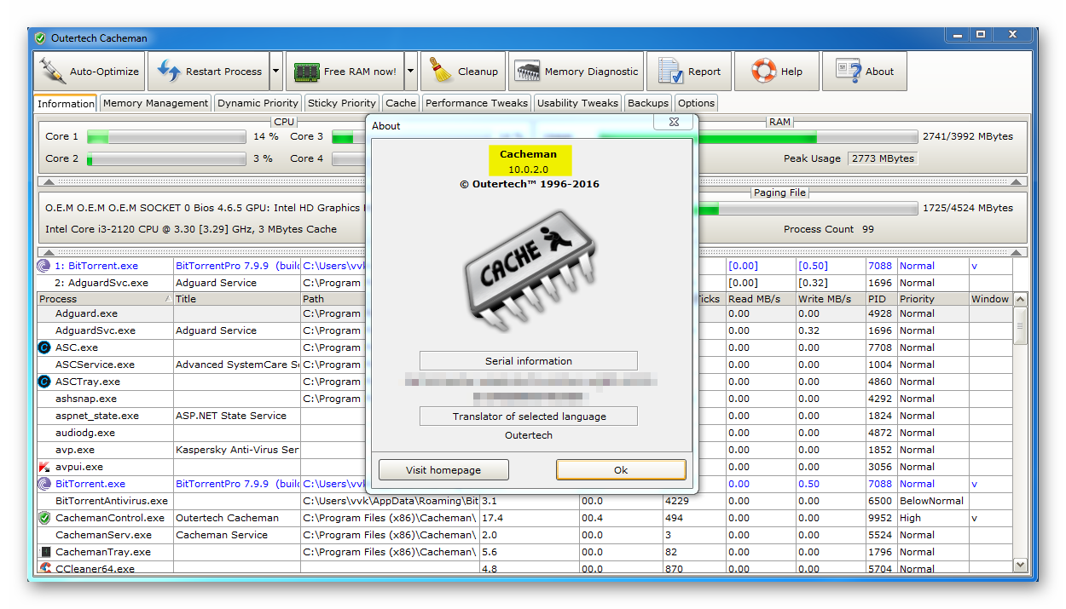This screenshot has width=1066, height=609.
Task: Select the Options tab
Action: pos(697,103)
